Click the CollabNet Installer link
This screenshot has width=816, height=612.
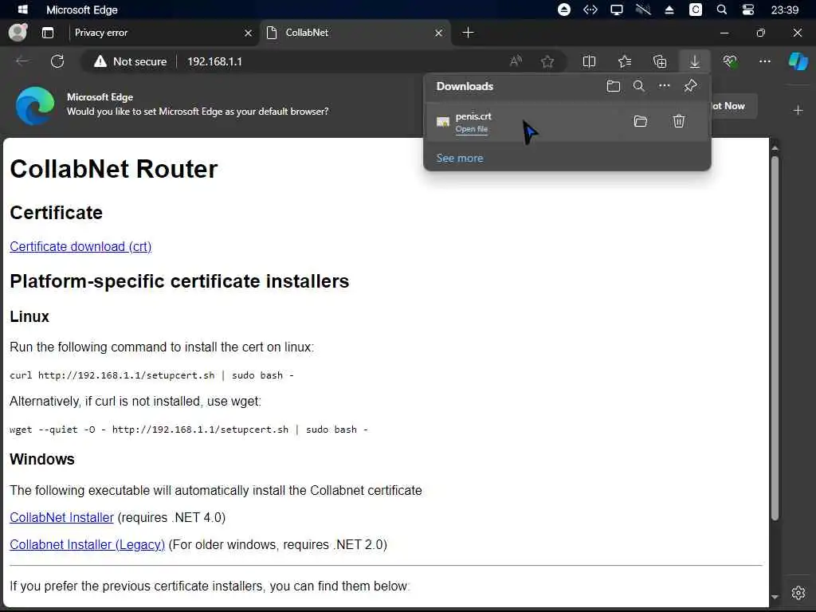click(61, 517)
